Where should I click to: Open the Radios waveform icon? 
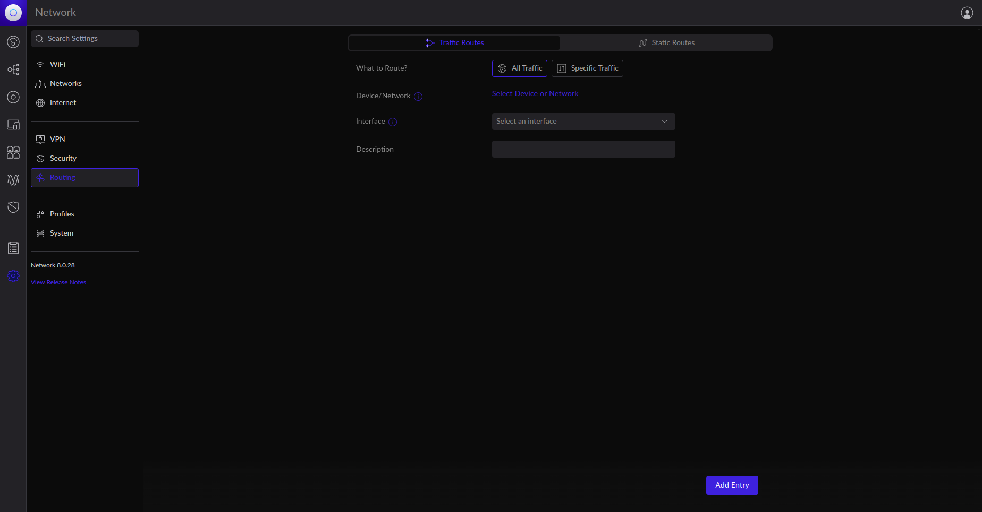13,180
